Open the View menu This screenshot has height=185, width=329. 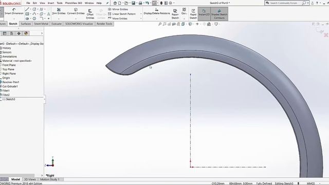tap(42, 3)
